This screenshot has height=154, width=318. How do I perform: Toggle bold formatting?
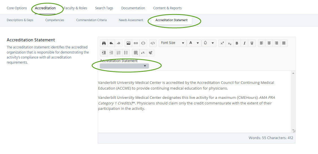tap(237, 43)
